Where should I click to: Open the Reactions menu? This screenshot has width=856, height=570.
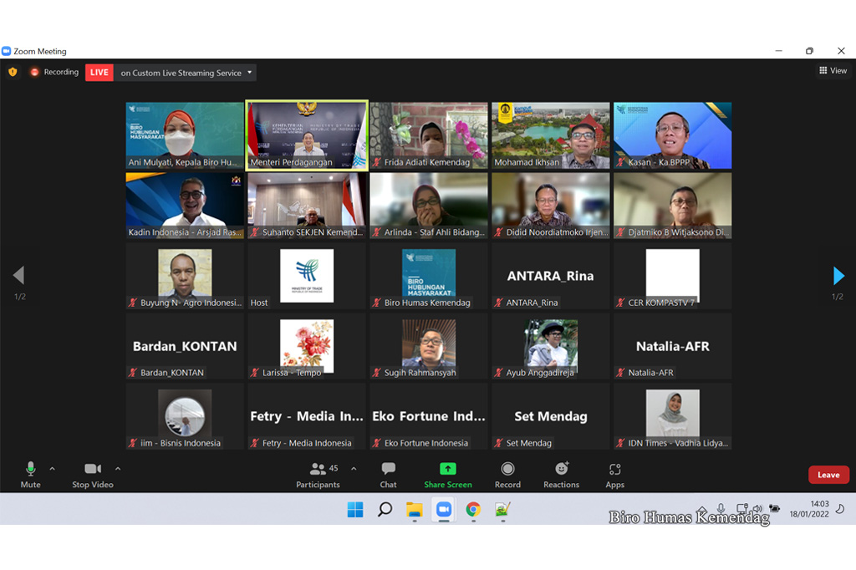(x=561, y=474)
